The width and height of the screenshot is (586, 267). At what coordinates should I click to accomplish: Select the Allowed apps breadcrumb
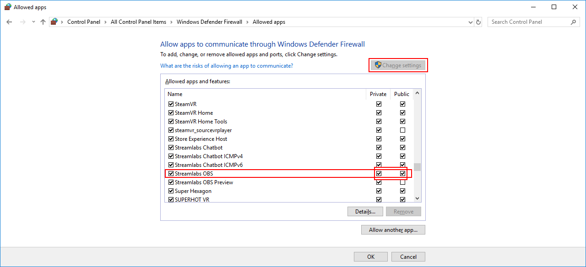click(x=269, y=22)
